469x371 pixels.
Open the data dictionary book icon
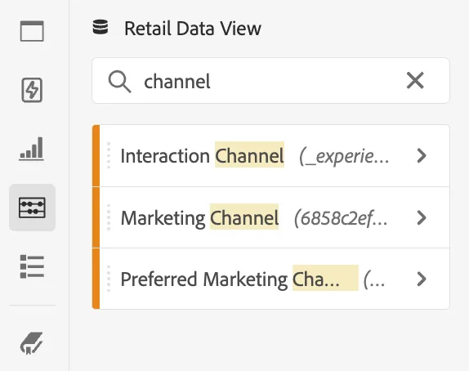pos(31,343)
